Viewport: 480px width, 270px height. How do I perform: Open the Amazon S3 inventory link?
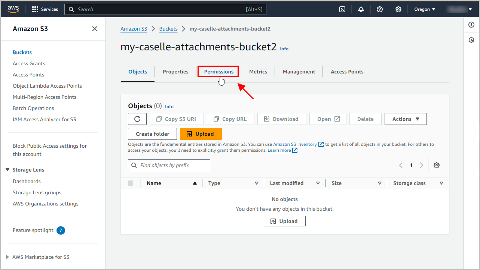click(298, 144)
